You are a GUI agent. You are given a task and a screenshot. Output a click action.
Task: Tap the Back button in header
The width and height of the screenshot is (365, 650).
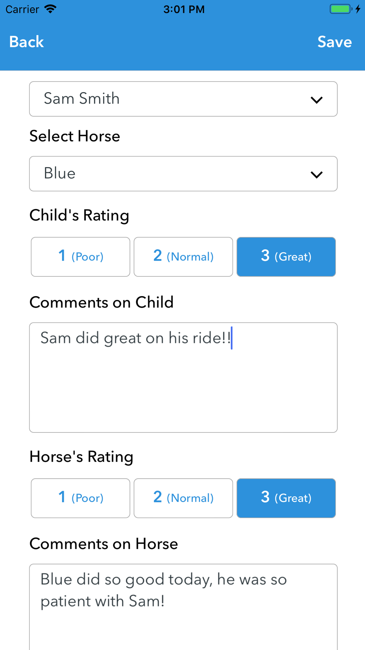[26, 42]
